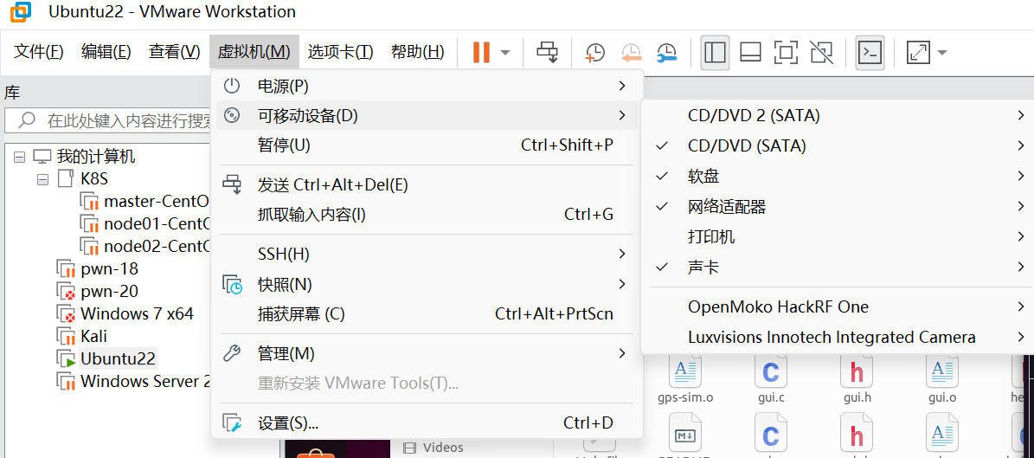Collapse the 我的计算机 tree node
Screen dimensions: 1034x458
pos(19,157)
